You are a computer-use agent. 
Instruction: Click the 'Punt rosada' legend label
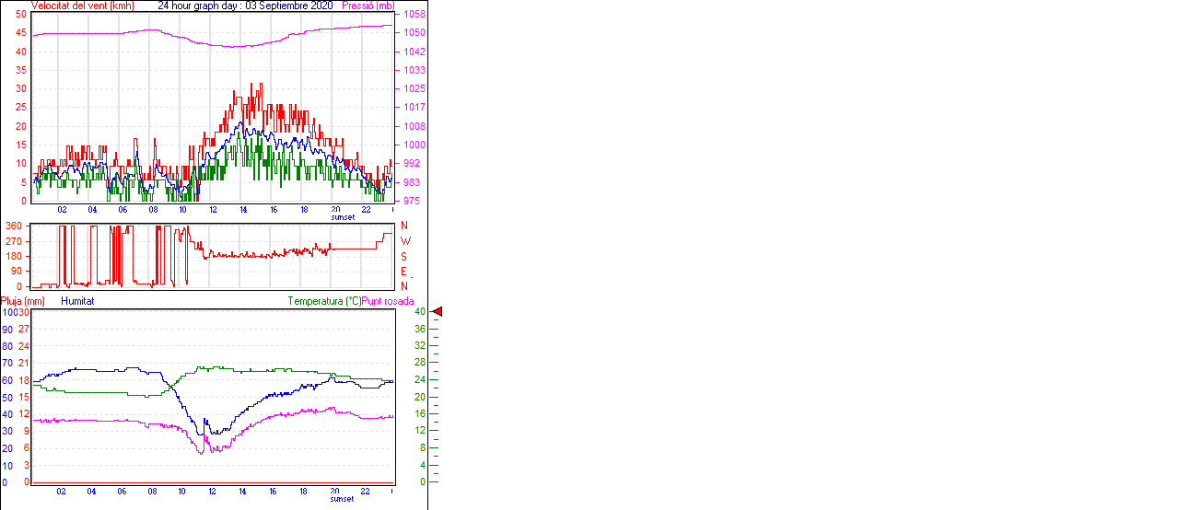pos(388,301)
